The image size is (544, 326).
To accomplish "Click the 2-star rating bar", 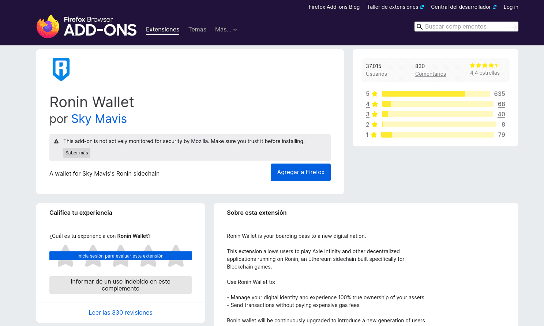I will (439, 124).
